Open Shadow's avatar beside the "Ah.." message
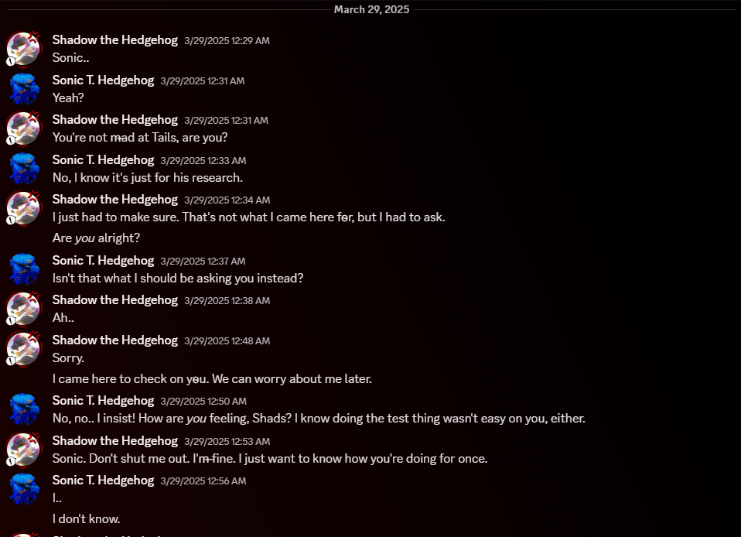This screenshot has height=537, width=741. coord(23,308)
